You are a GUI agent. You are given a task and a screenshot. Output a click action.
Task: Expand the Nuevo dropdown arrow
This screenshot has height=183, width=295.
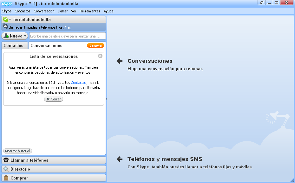coord(25,36)
